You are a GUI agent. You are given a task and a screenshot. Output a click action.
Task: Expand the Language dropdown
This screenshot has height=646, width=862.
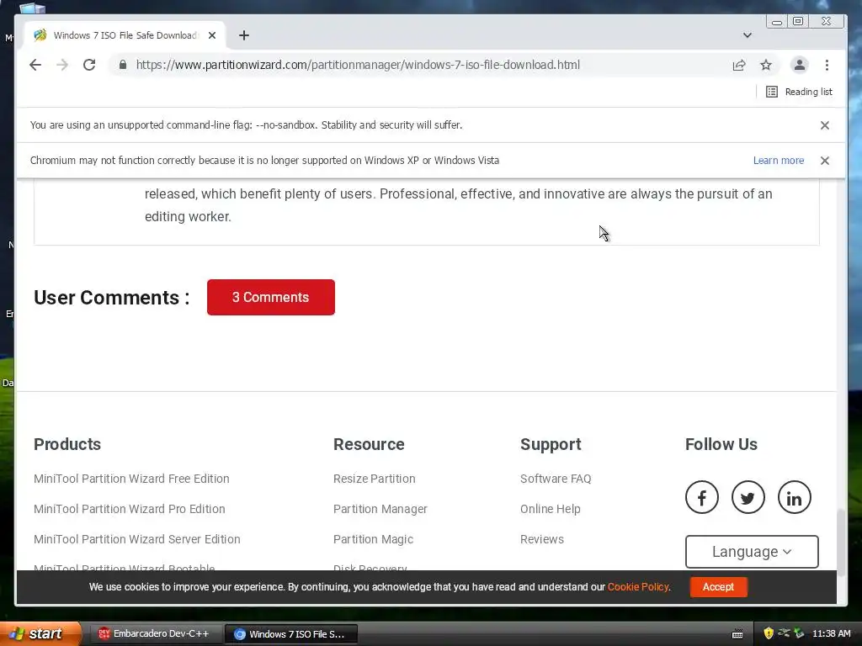click(752, 552)
